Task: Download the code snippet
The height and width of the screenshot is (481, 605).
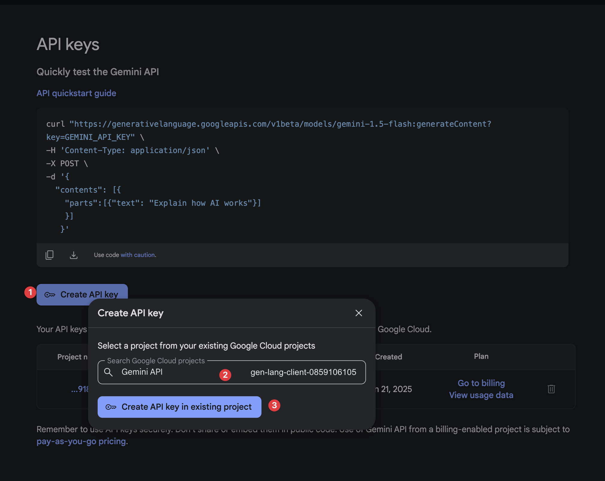Action: [x=74, y=255]
